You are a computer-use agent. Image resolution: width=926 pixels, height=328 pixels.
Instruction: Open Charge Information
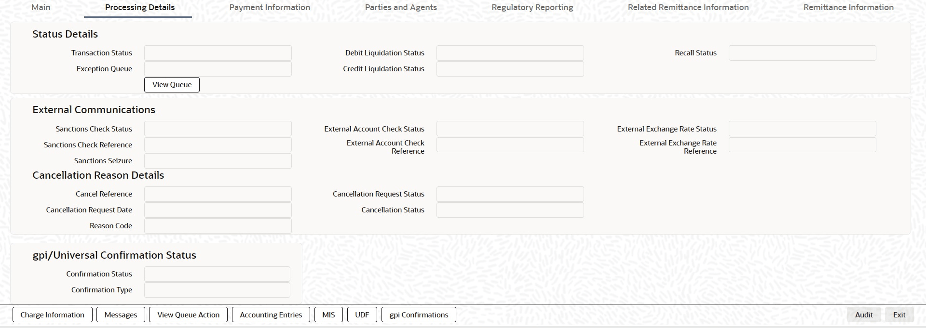pos(52,315)
